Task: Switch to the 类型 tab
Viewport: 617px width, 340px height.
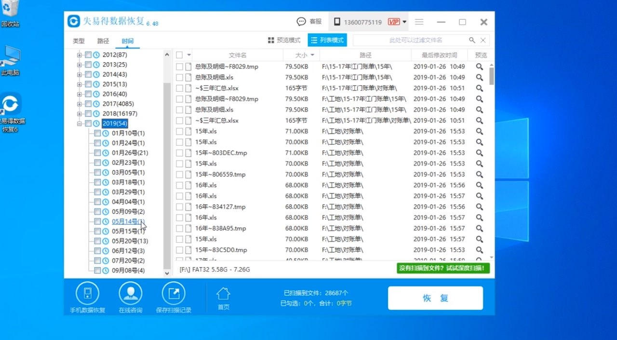Action: (79, 41)
